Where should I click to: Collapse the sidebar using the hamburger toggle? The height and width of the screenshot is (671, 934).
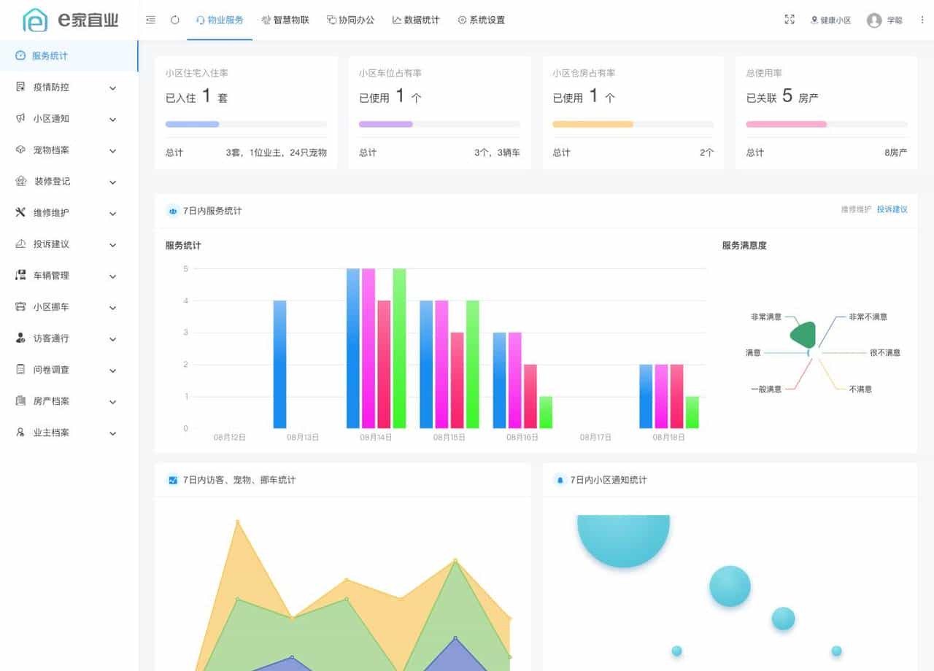(x=151, y=20)
